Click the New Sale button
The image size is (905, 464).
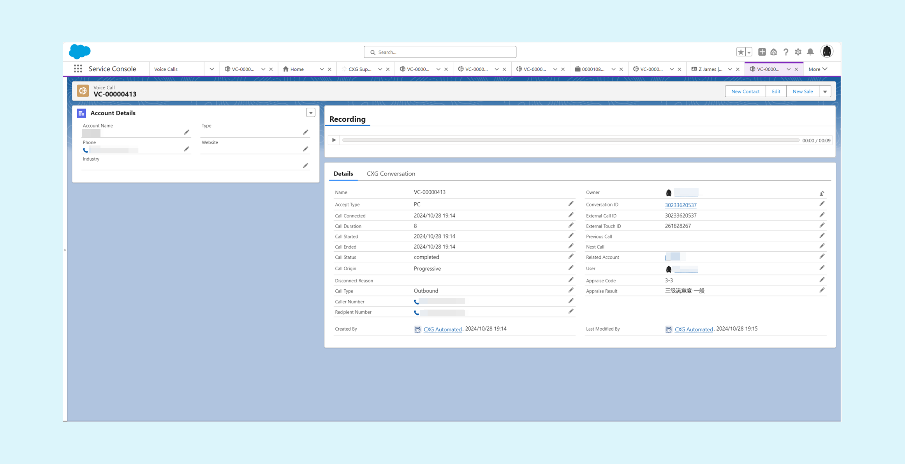802,91
